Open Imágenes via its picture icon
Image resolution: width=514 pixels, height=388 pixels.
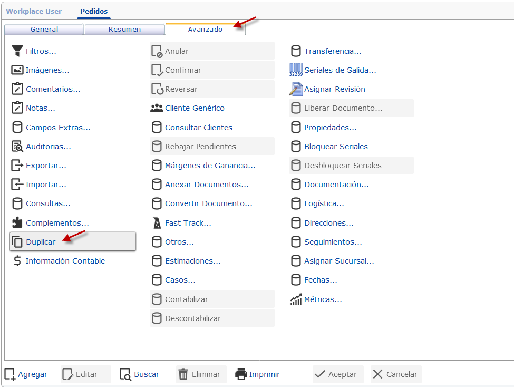(17, 70)
